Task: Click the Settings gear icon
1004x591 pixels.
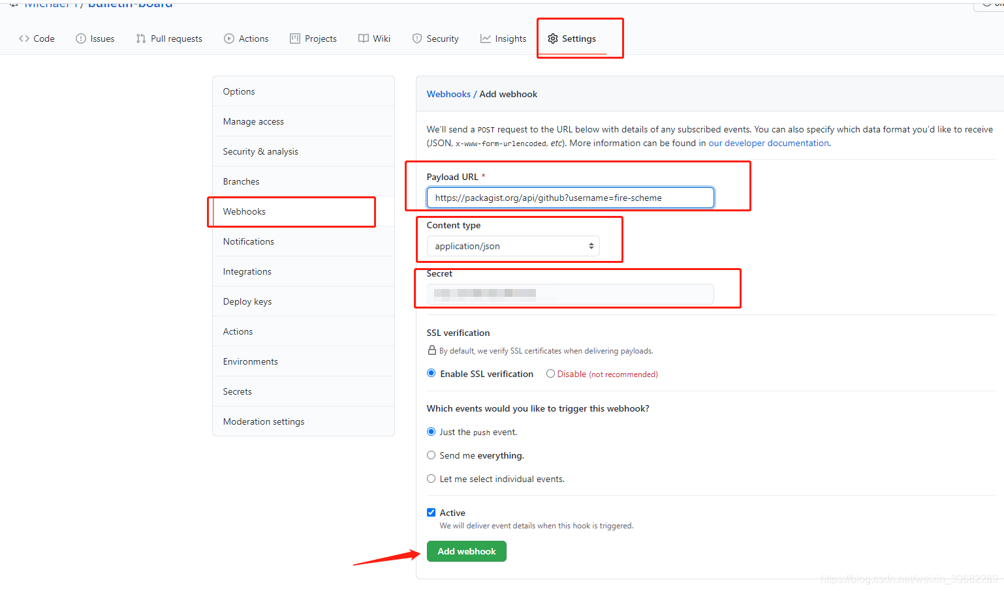Action: coord(553,38)
